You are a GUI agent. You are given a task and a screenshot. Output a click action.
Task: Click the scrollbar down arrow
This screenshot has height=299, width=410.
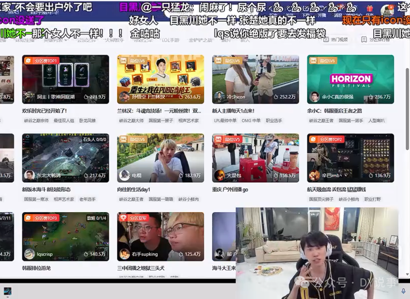pos(407,274)
